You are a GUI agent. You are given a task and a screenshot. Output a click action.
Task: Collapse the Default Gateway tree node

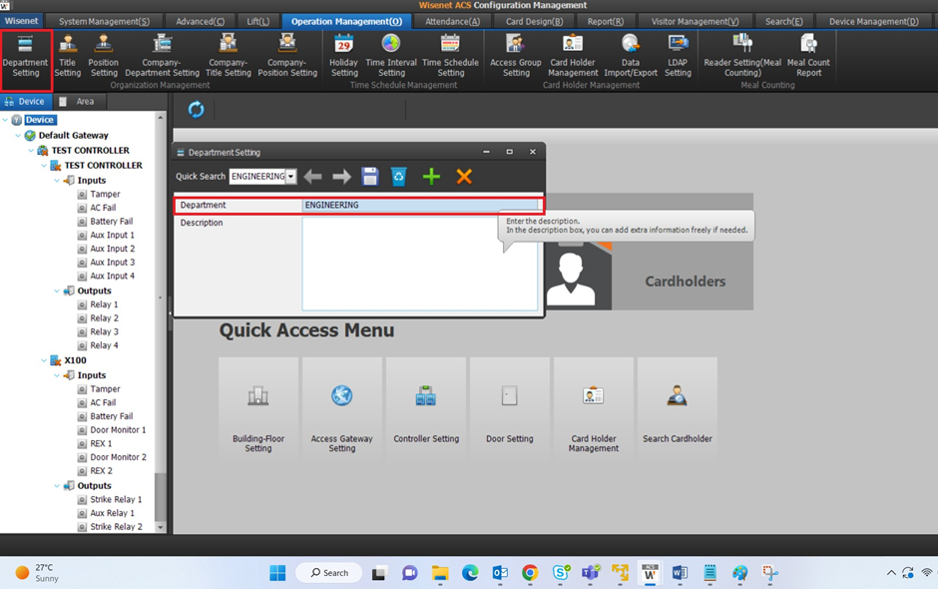pos(19,136)
